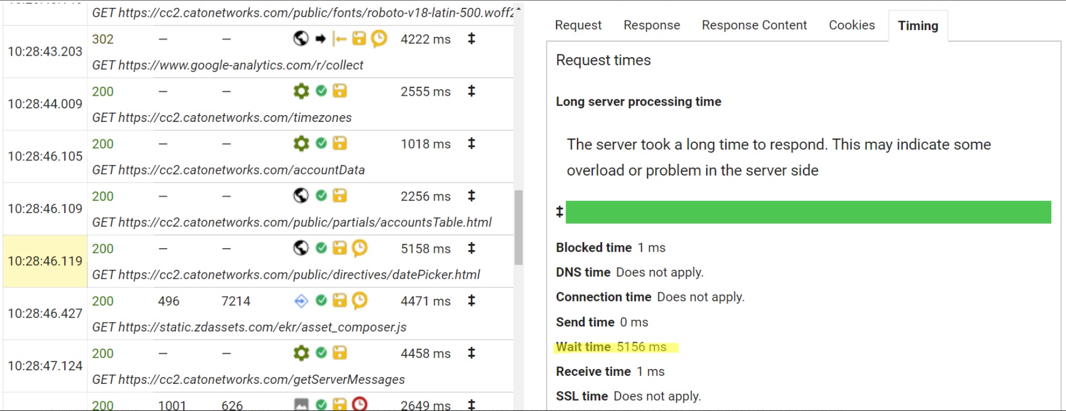The image size is (1066, 411).
Task: Select the gear icon on the timezones request
Action: (x=301, y=91)
